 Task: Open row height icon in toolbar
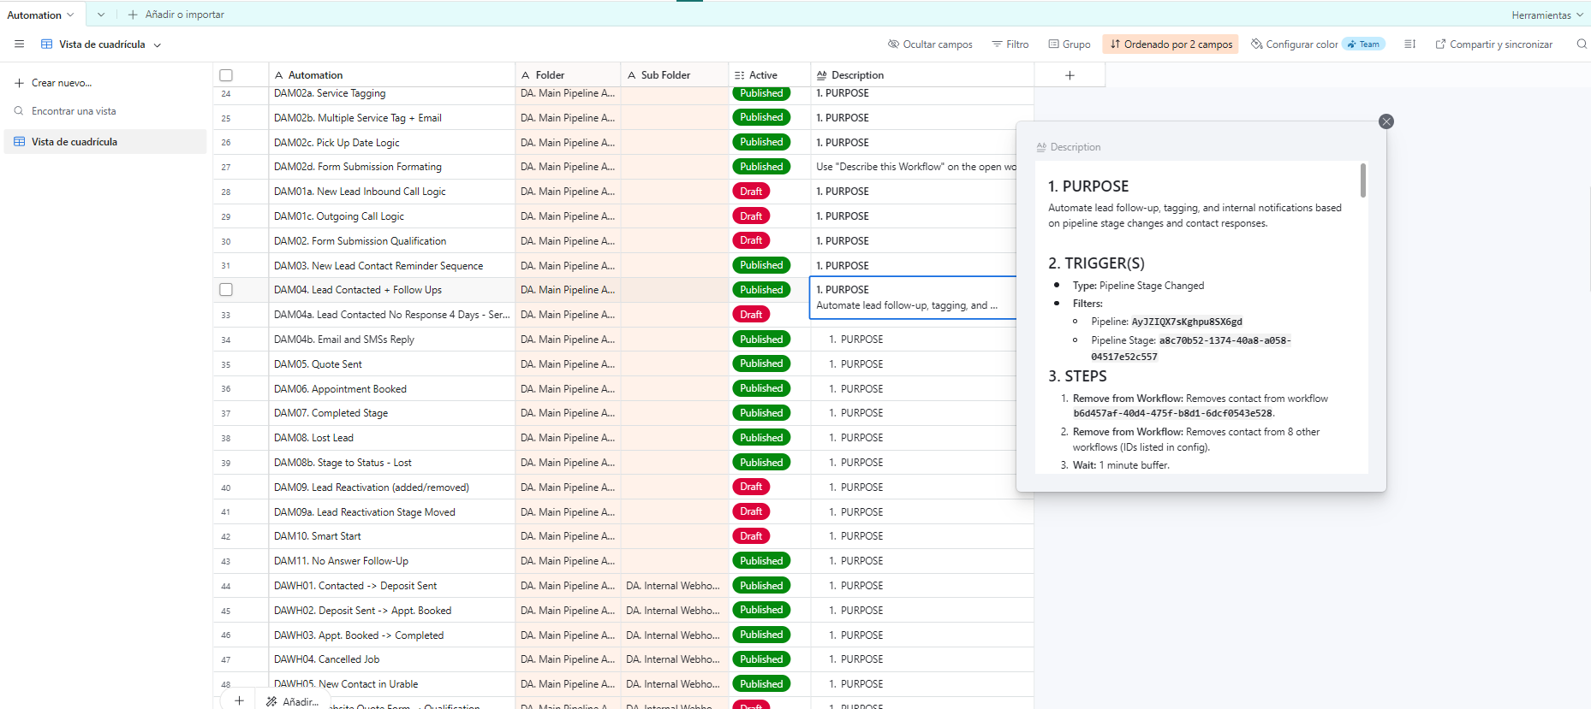pos(1409,44)
